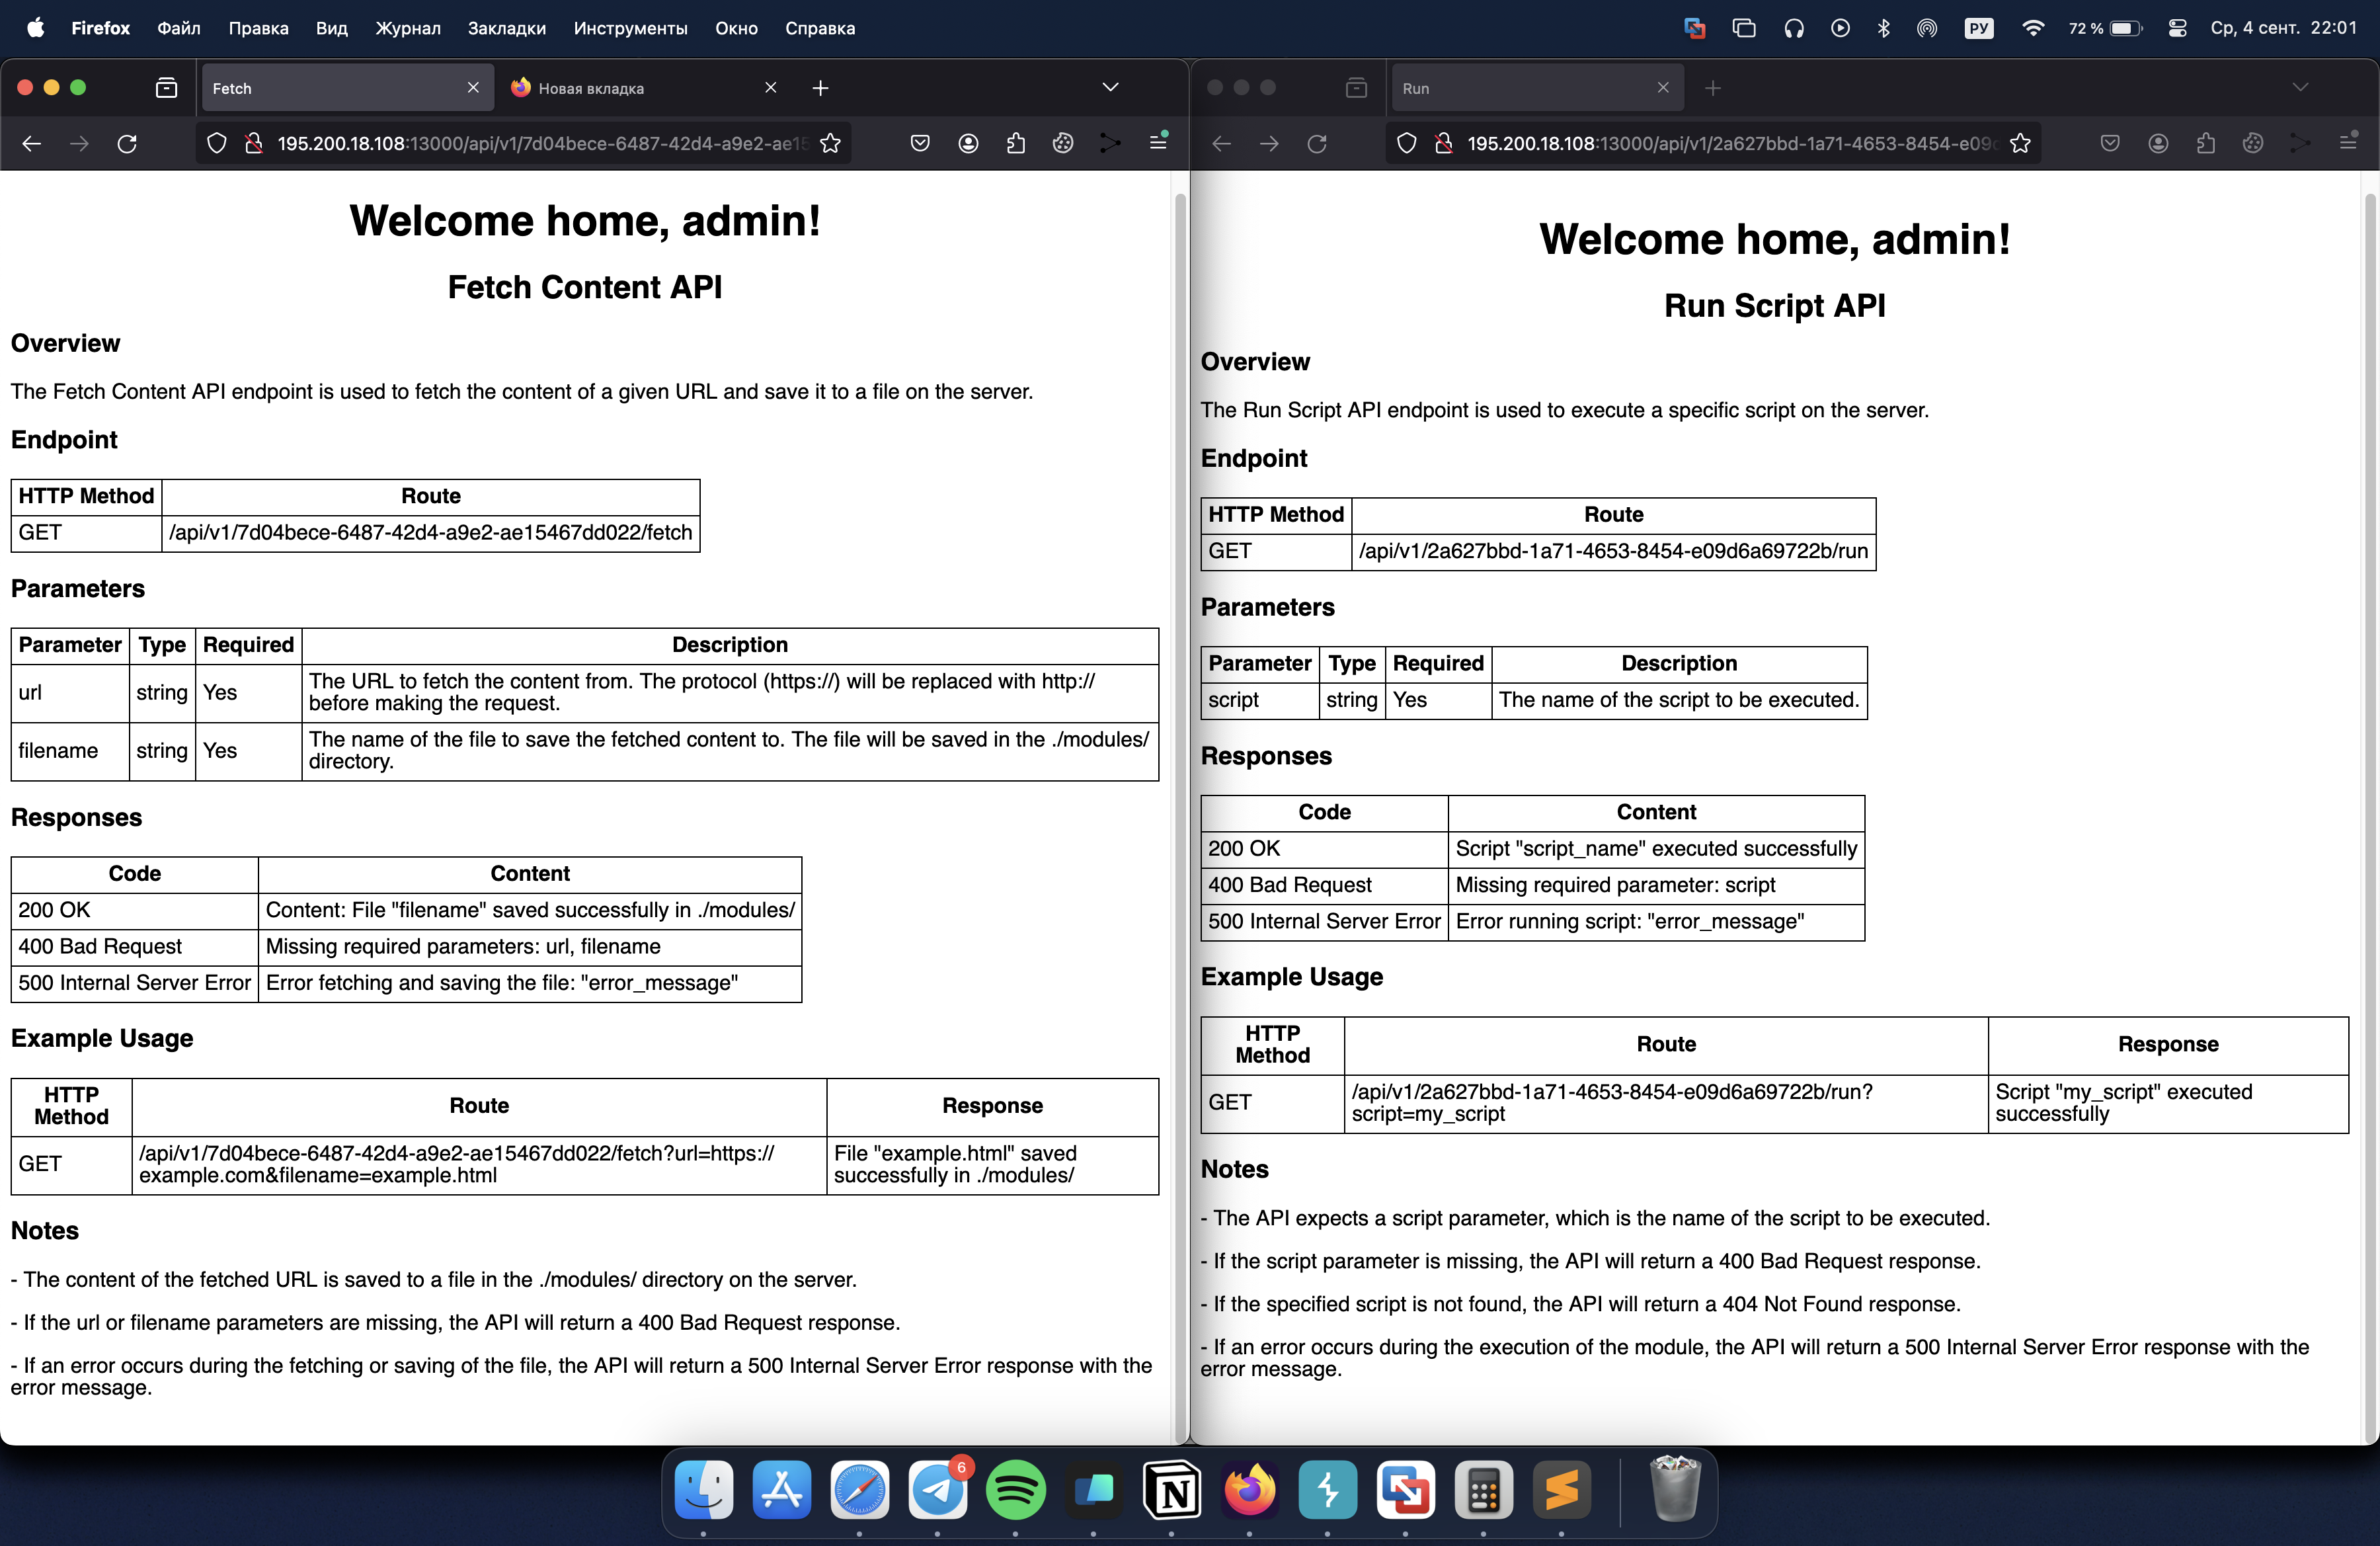Image resolution: width=2380 pixels, height=1546 pixels.
Task: Go back using the left window's back arrow
Action: click(x=31, y=144)
